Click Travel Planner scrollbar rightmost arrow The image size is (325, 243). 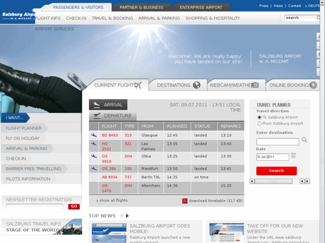point(308,181)
